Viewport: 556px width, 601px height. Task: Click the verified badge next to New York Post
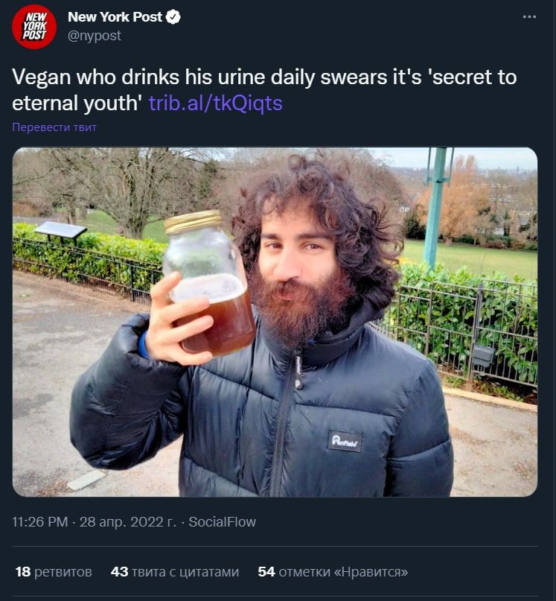pos(173,17)
